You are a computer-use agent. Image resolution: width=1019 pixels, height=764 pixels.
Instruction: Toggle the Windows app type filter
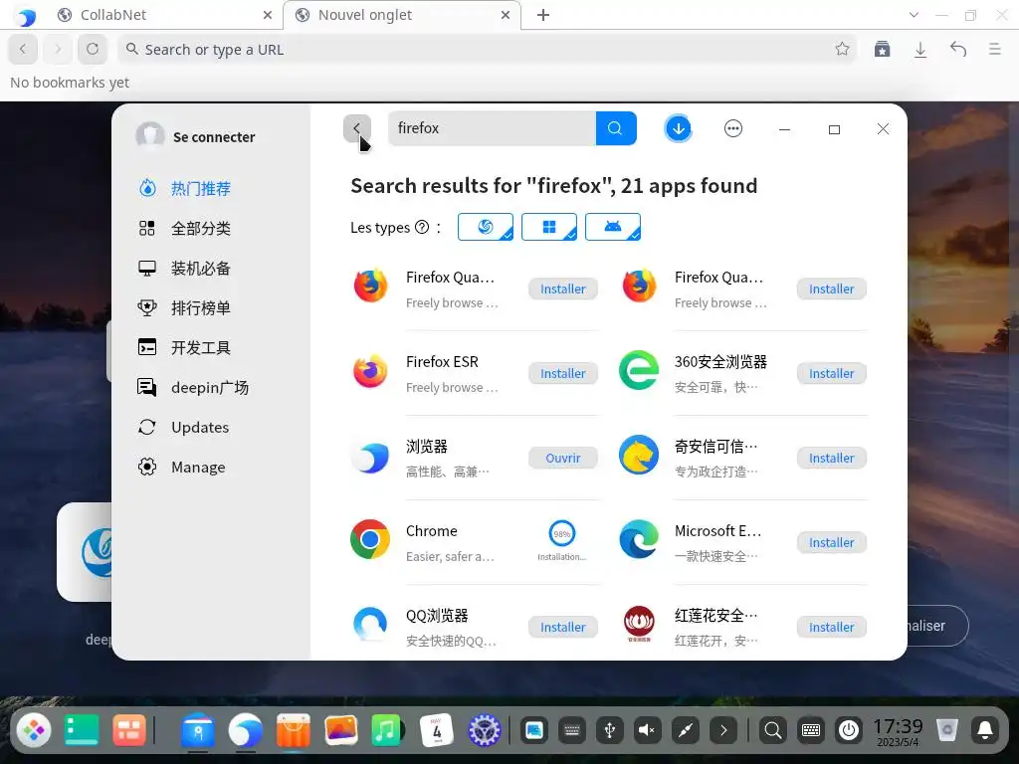(549, 227)
